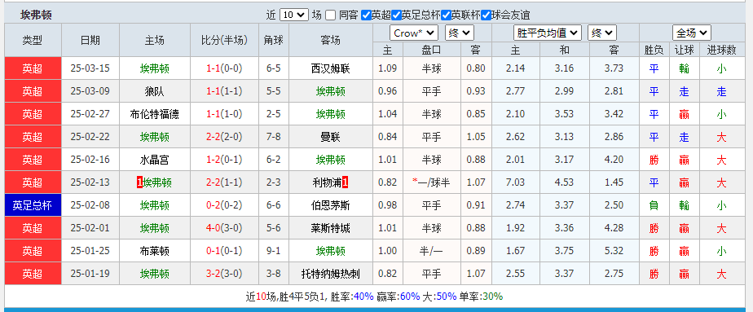
Task: Click the 4.53 draw odds value
Action: click(x=564, y=182)
